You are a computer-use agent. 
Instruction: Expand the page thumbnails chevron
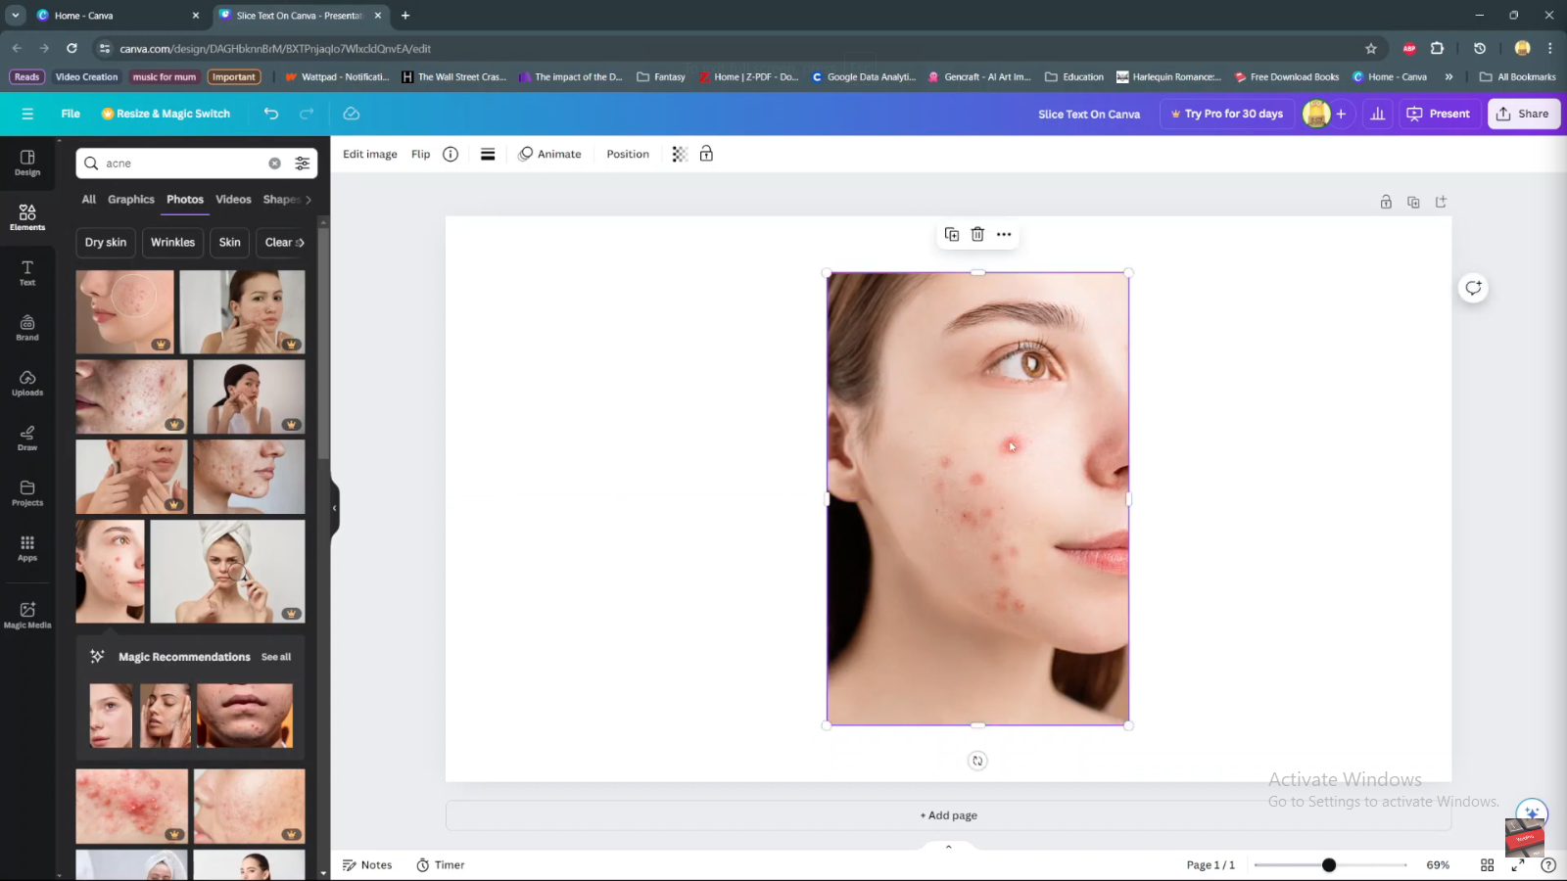click(x=948, y=847)
